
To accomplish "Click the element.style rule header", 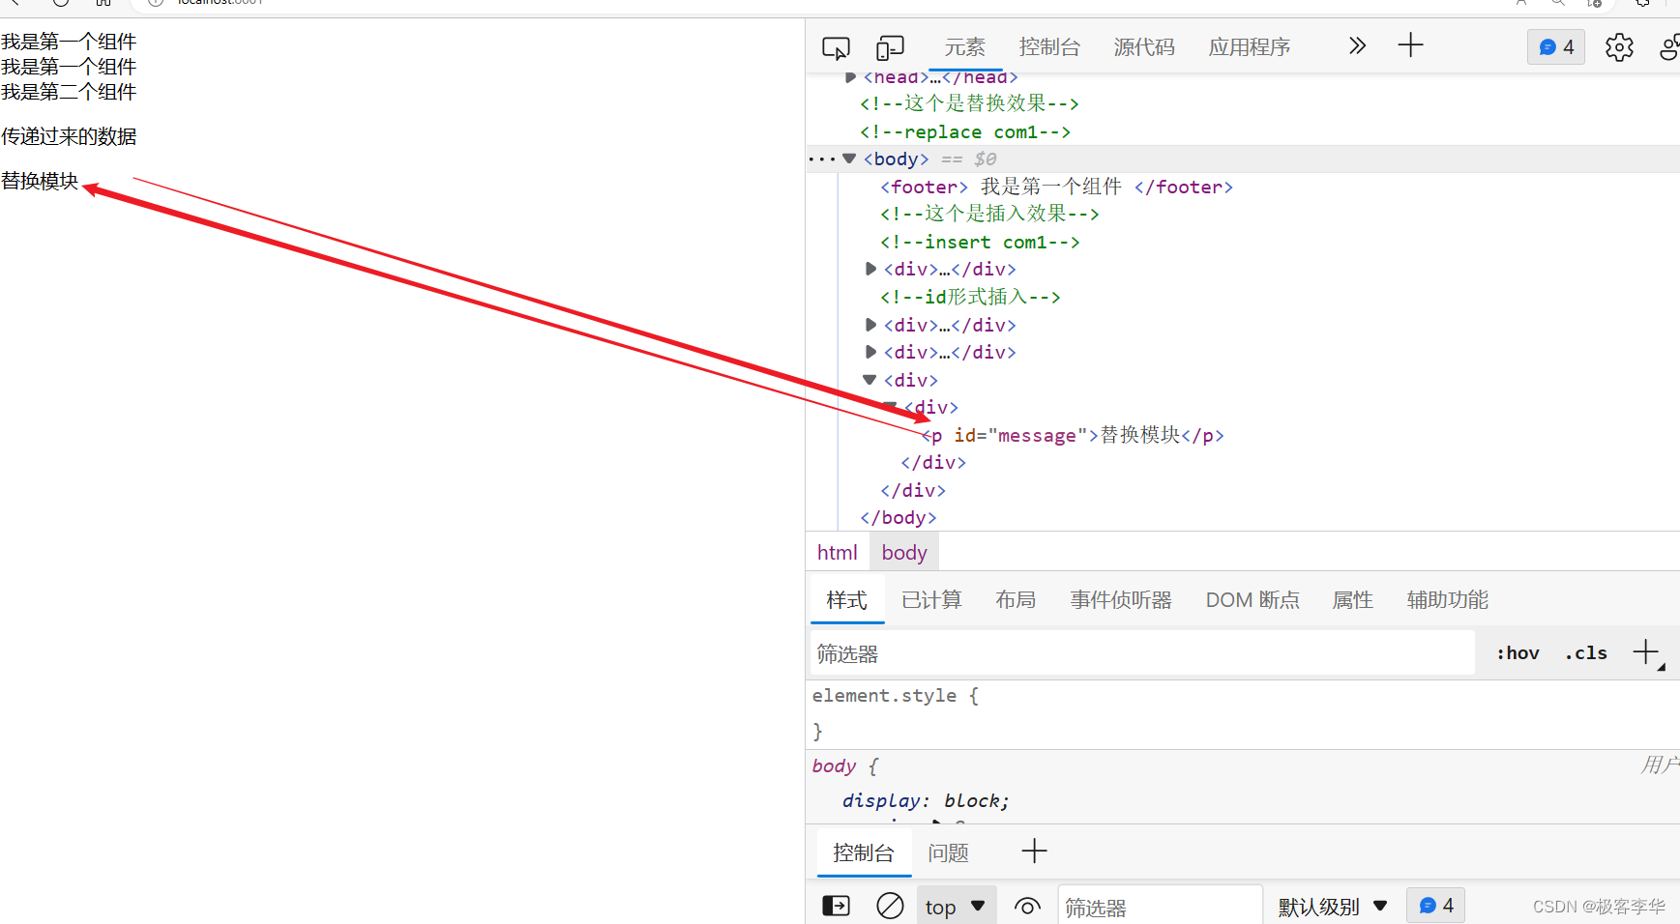I will coord(895,695).
